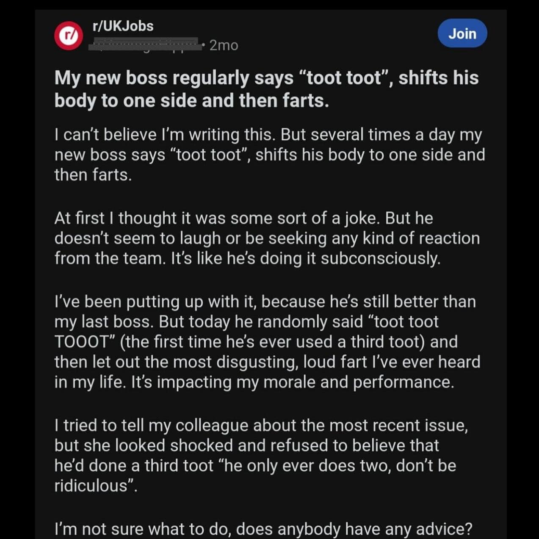Click the paragraph mentioning 'toot toot TOOOT'
Image resolution: width=539 pixels, height=539 pixels.
point(267,341)
